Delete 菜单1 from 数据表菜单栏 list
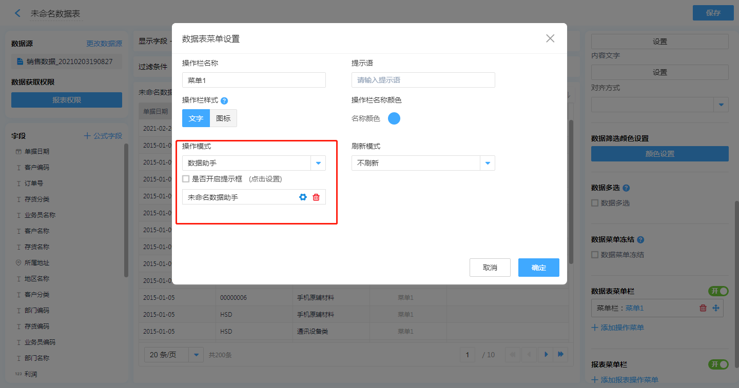 pos(703,308)
